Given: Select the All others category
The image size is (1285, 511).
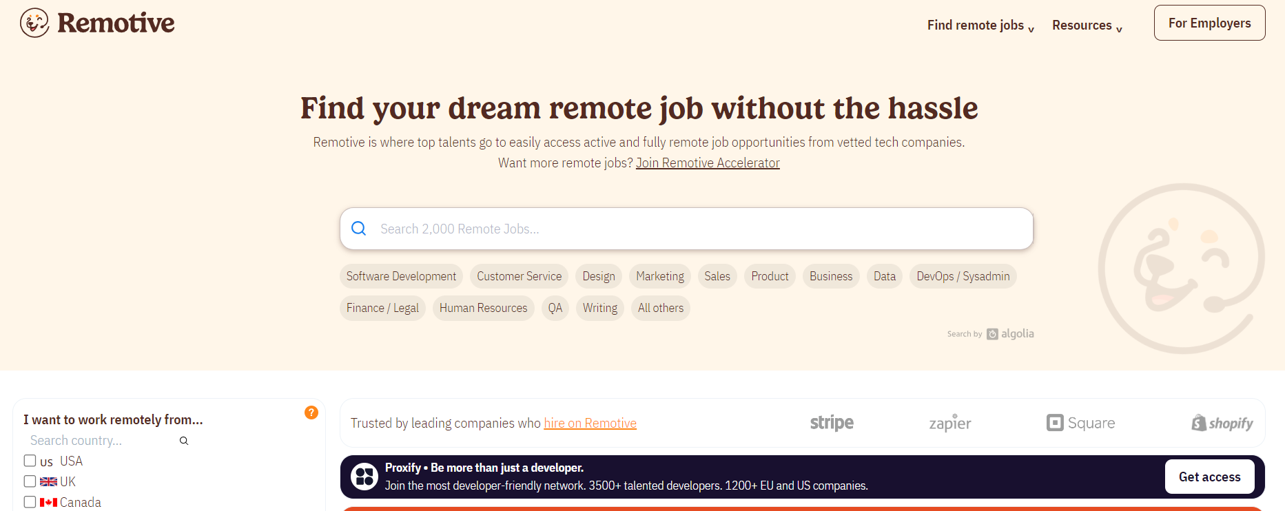Looking at the screenshot, I should click(661, 308).
